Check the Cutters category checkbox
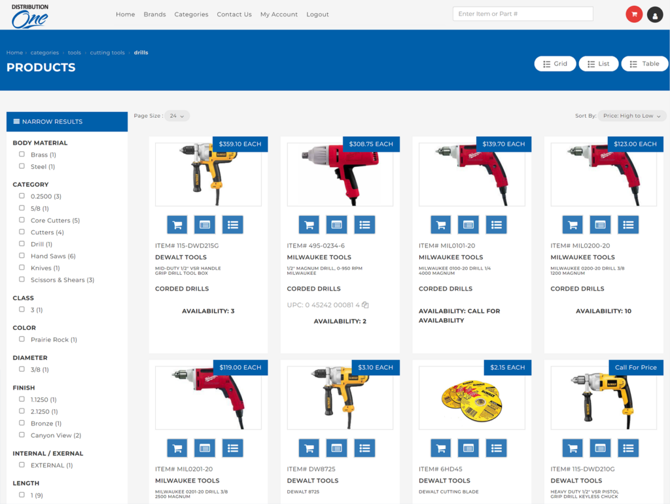 click(22, 232)
